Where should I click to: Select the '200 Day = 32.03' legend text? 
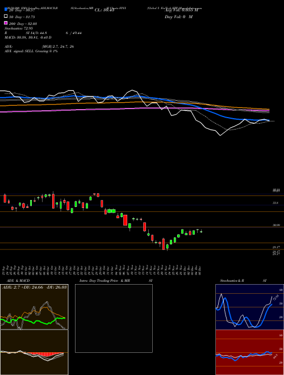[x=23, y=24]
